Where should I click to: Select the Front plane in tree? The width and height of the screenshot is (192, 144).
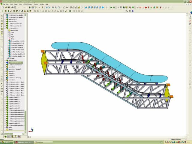coord(13,32)
